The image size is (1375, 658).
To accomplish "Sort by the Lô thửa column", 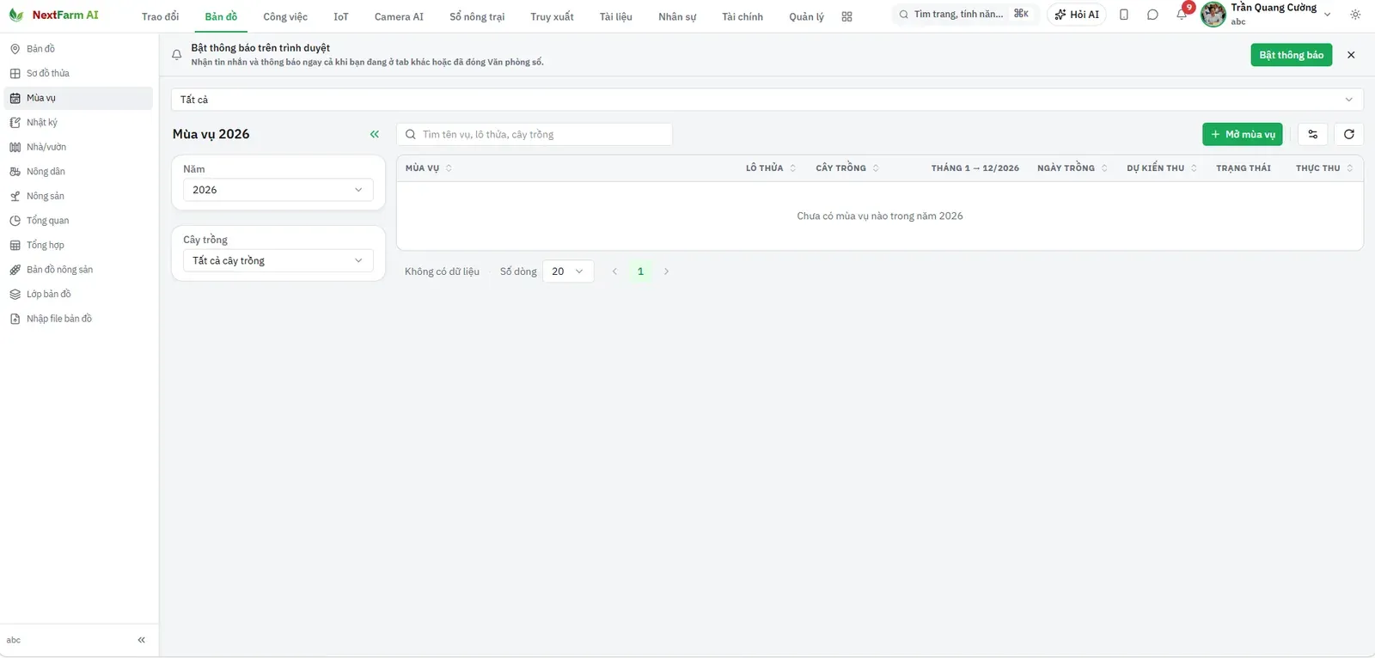I will (771, 168).
